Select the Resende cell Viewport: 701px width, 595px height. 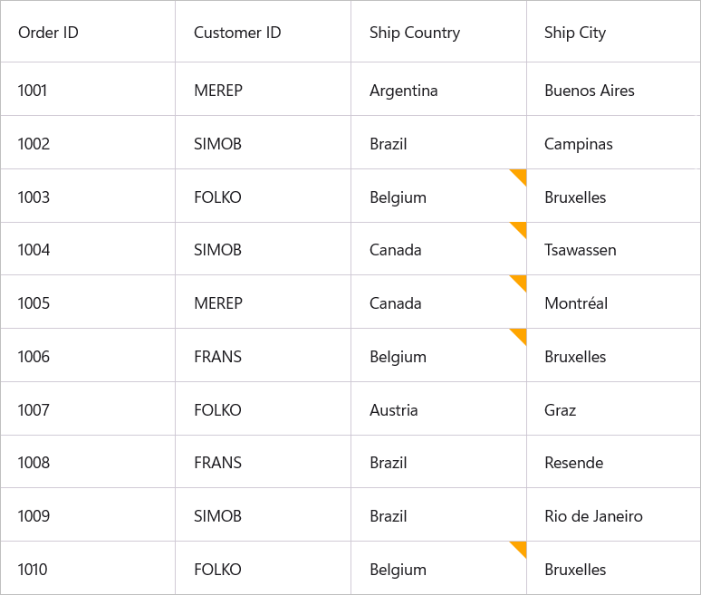pyautogui.click(x=574, y=463)
